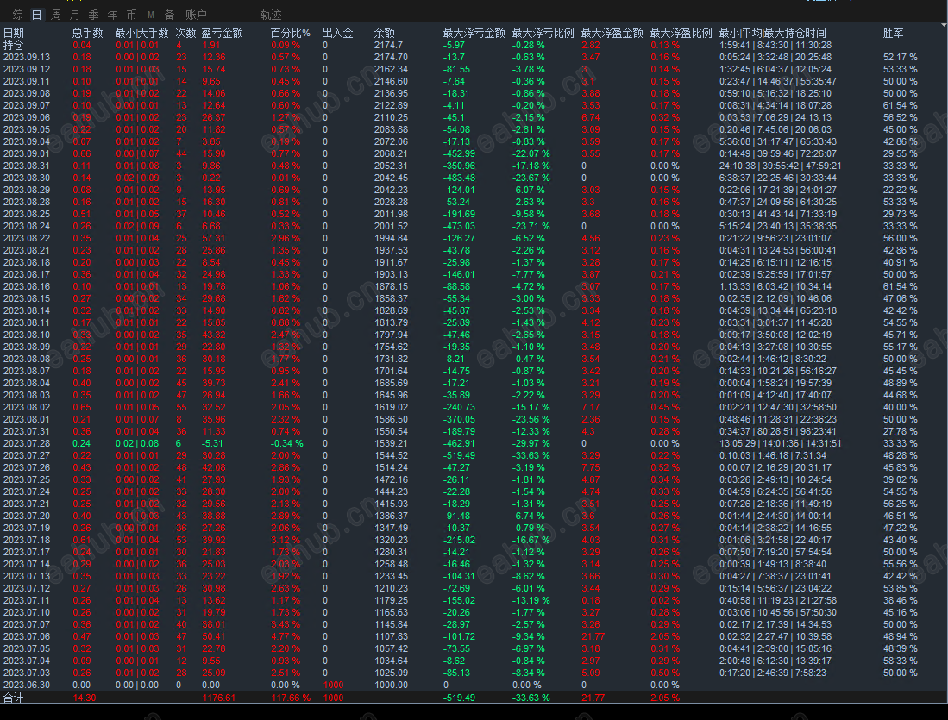Click the 最小|平均|最大持仓时间 column header
The height and width of the screenshot is (720, 948).
tap(773, 34)
